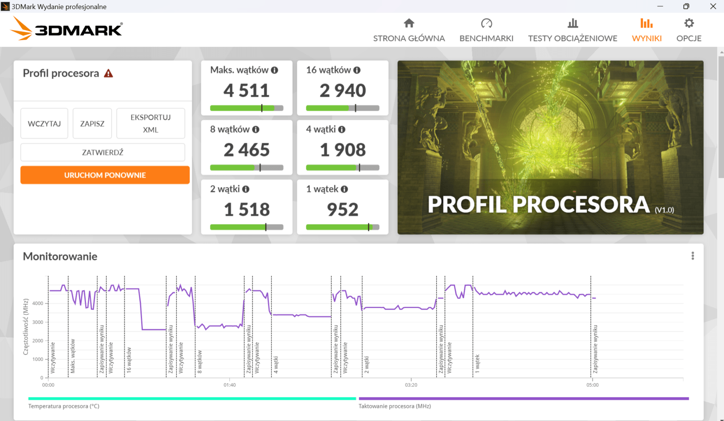Click the 16 wątków score bar
This screenshot has height=421, width=724.
(343, 108)
